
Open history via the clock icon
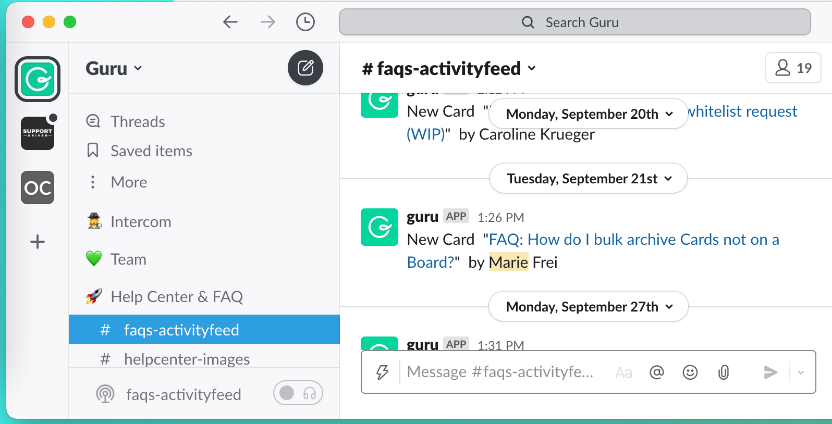click(305, 22)
